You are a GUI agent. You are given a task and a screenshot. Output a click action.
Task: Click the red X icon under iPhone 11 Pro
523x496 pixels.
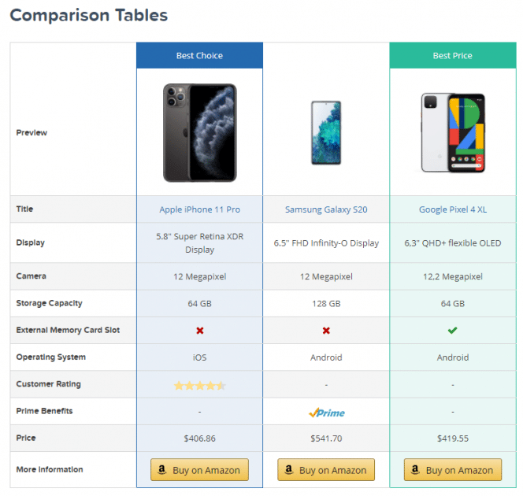200,331
